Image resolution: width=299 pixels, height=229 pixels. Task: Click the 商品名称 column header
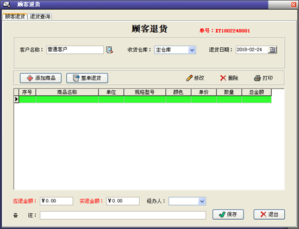pyautogui.click(x=67, y=92)
